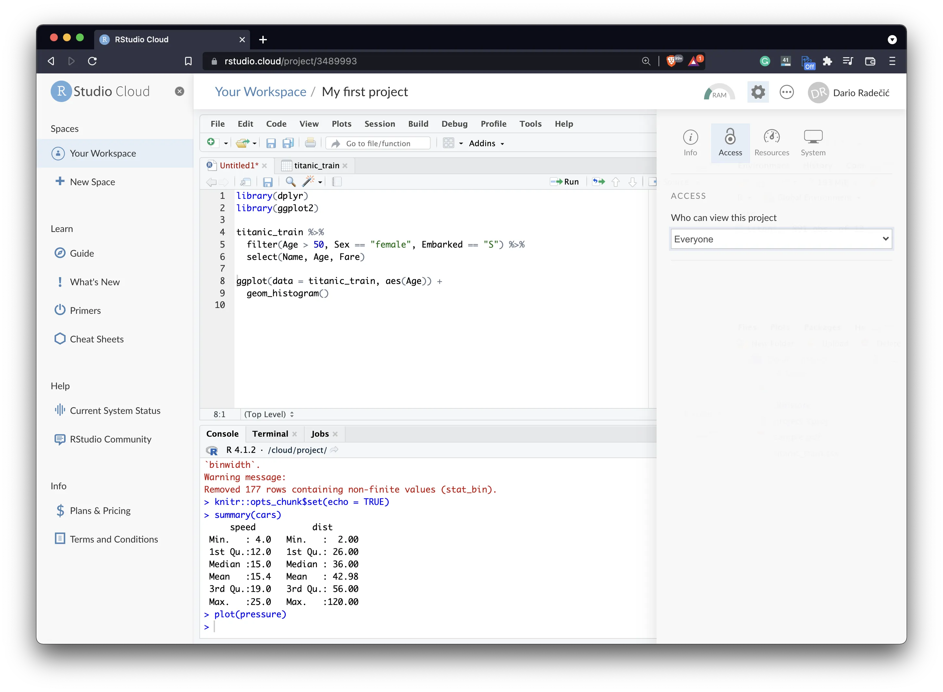
Task: Click the re-run previous code icon
Action: pos(598,182)
